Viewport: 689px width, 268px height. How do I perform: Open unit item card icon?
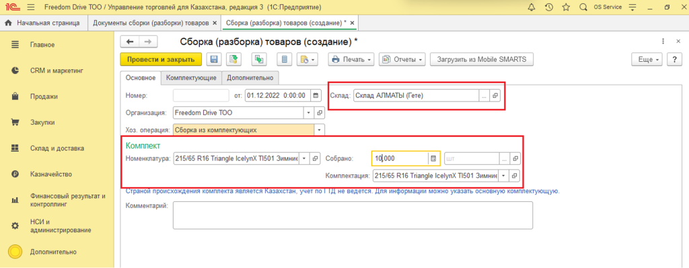pos(515,158)
